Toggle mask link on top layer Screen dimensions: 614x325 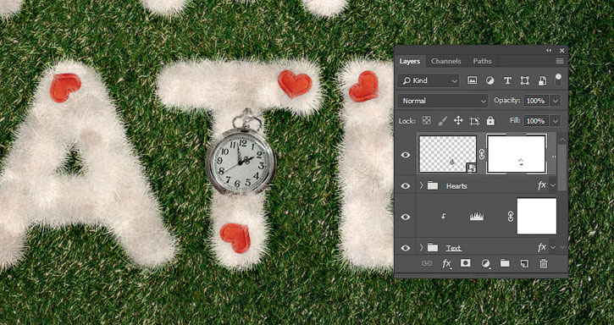tap(482, 155)
